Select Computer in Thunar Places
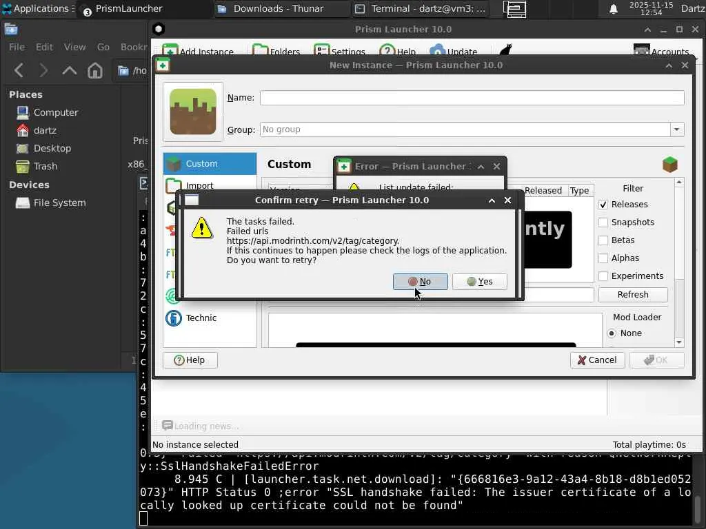Screen dimensions: 706x529 [56, 112]
